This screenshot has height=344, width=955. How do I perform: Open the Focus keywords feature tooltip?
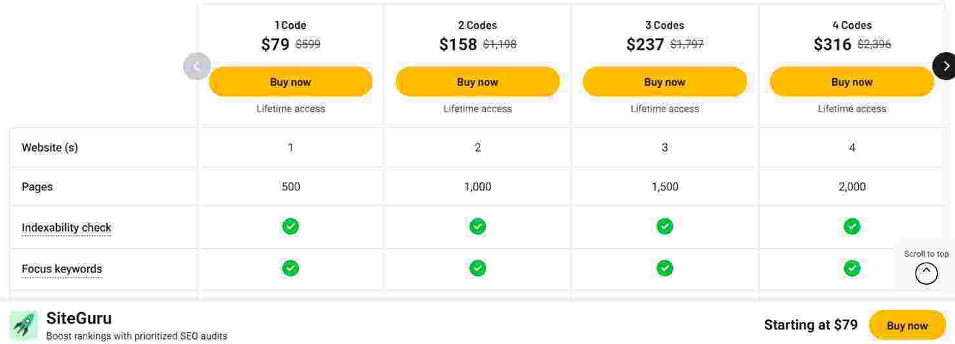(x=62, y=269)
